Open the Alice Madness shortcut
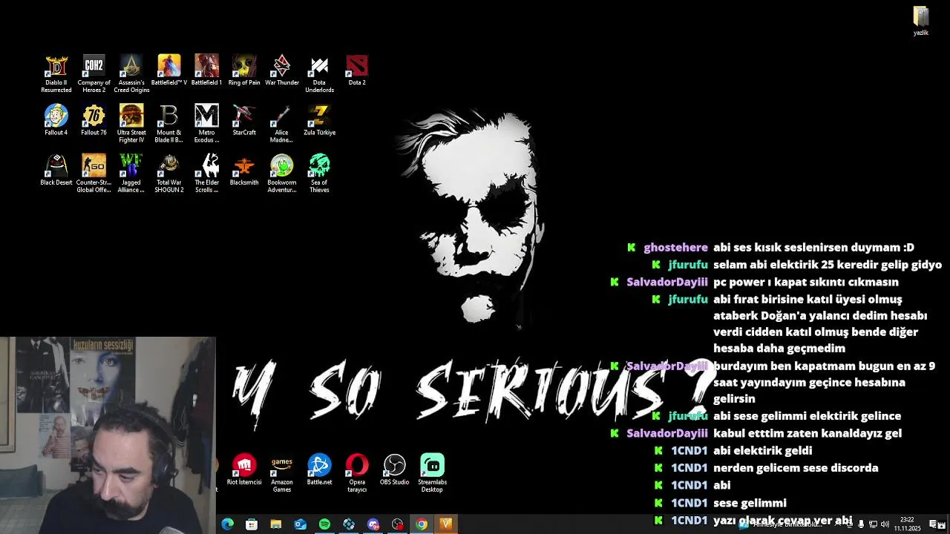Screen dimensions: 950x534 pos(281,123)
